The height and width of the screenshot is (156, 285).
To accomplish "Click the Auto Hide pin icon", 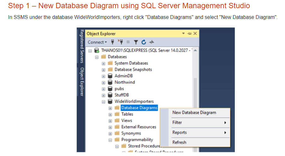I will click(189, 34).
